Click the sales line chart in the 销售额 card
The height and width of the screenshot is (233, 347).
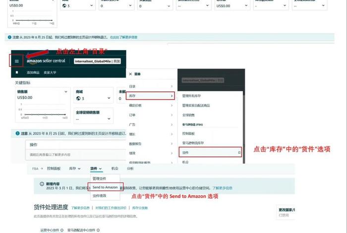pyautogui.click(x=43, y=110)
